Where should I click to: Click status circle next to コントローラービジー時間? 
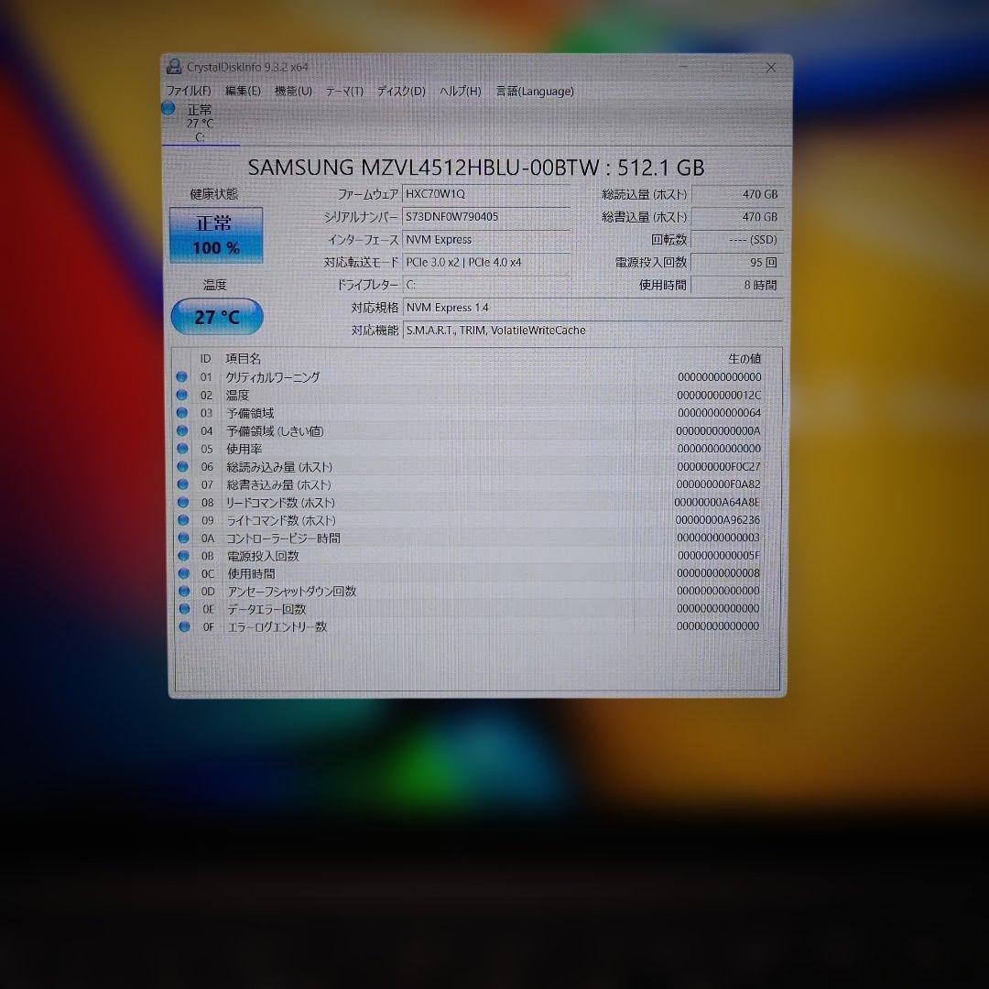(x=183, y=538)
